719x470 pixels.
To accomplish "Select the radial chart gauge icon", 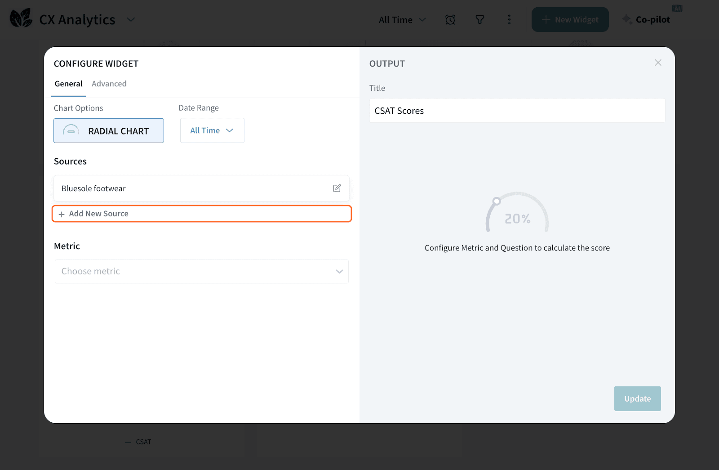I will coord(71,131).
